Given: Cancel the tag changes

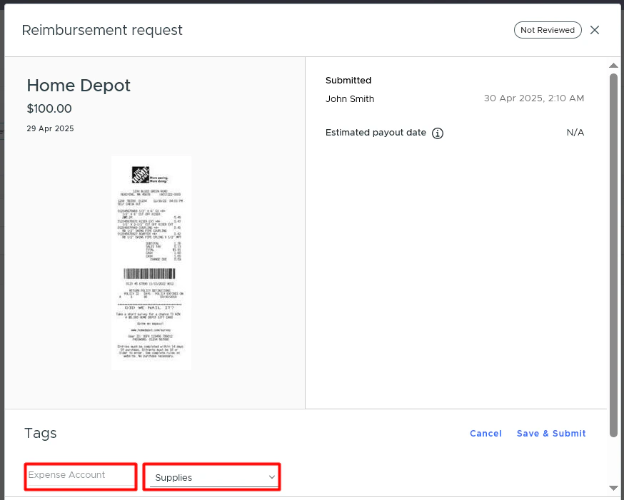Looking at the screenshot, I should point(485,433).
